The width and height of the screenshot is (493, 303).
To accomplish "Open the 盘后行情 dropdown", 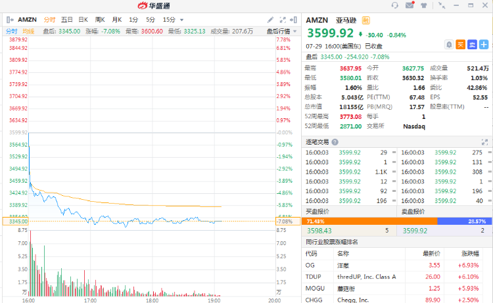I will pyautogui.click(x=281, y=31).
